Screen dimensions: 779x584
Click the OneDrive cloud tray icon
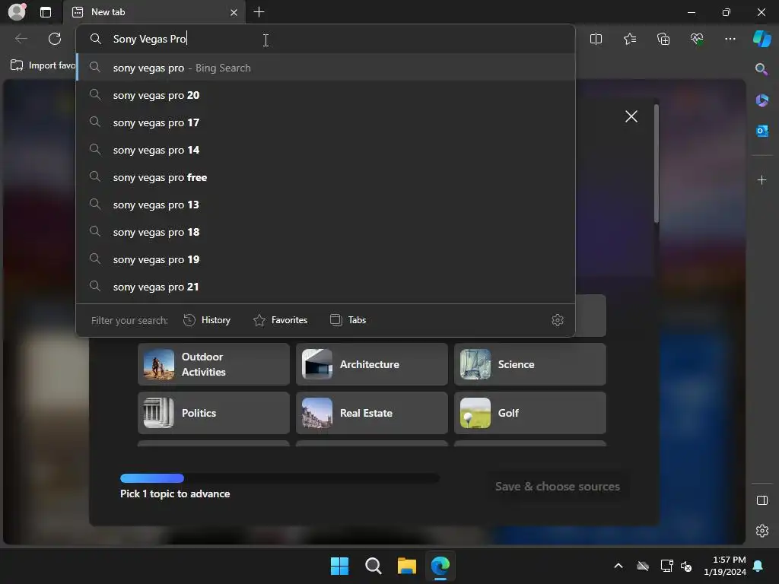643,566
